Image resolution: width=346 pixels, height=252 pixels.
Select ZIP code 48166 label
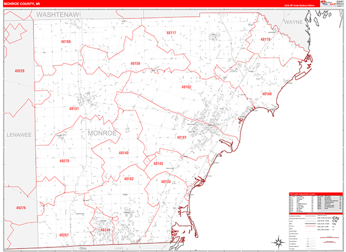coord(267,94)
